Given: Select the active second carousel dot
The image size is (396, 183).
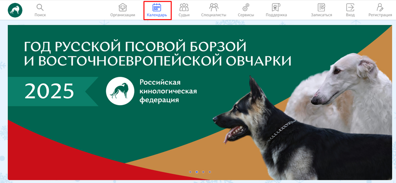Looking at the screenshot, I should tap(197, 172).
